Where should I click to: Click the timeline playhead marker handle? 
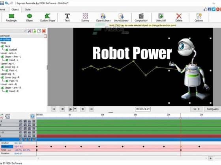[181, 118]
